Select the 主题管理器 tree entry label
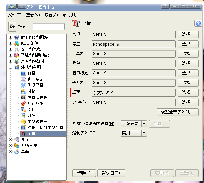 coord(37,122)
